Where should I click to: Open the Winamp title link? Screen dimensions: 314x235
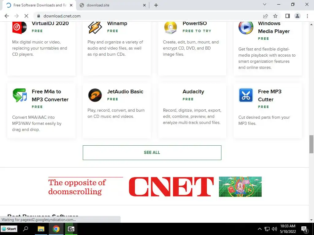[x=117, y=23]
